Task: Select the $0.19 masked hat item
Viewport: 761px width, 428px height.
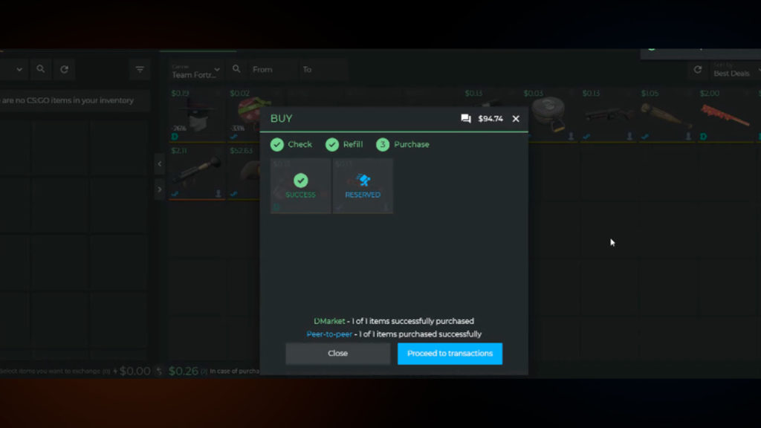Action: click(x=196, y=115)
